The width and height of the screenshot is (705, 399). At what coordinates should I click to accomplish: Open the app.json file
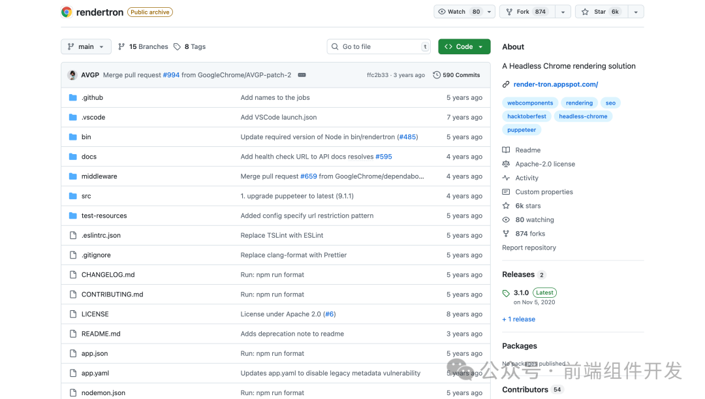tap(95, 353)
